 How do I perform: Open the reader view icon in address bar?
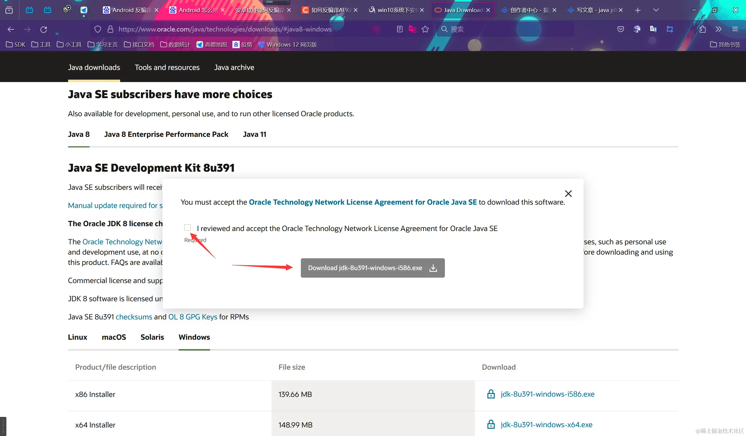(400, 29)
